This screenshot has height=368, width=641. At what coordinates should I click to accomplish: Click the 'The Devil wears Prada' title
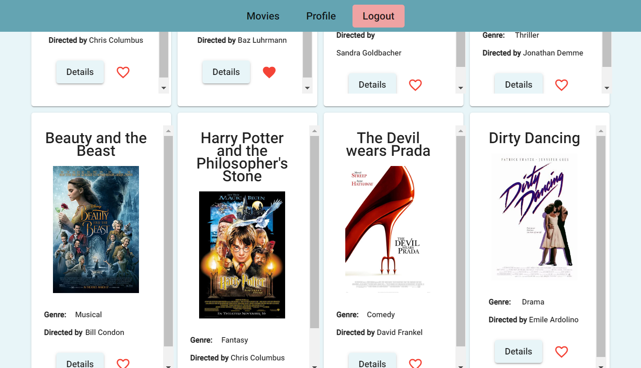(x=388, y=144)
